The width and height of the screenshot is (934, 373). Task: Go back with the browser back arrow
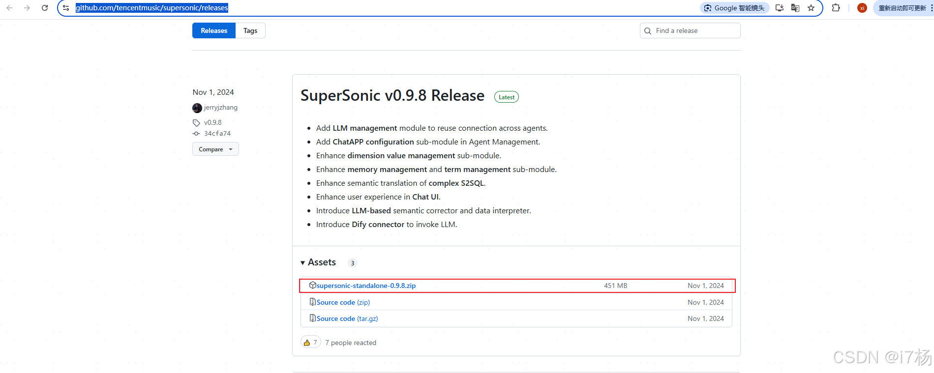(x=9, y=8)
